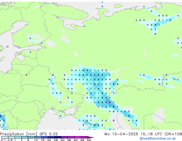This screenshot has height=141, width=182.
Task: Click legend scale value '15'
Action: pyautogui.click(x=42, y=140)
